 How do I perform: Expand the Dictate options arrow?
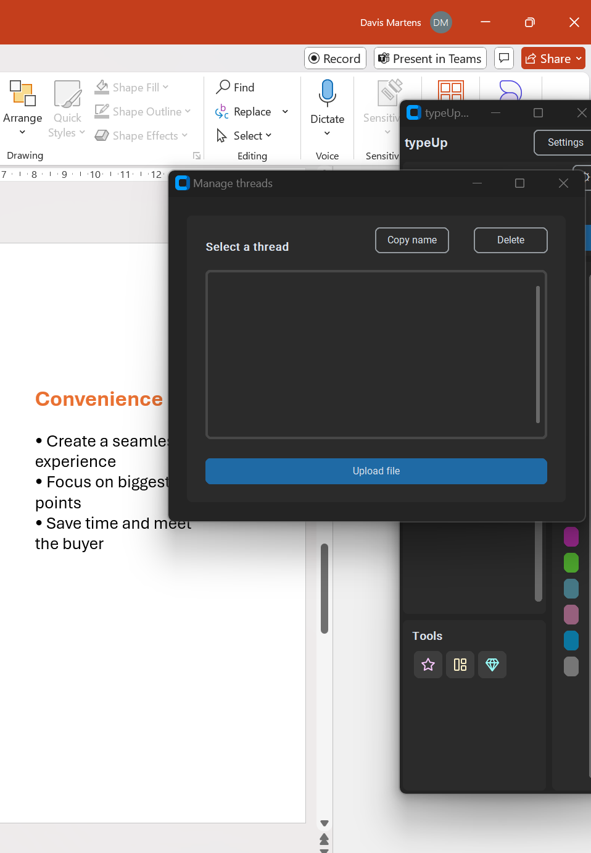tap(327, 133)
